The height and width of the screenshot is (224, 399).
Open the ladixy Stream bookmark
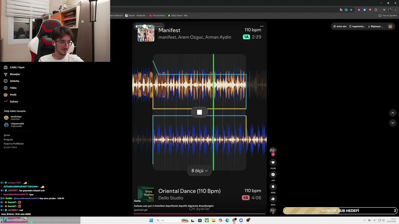tap(178, 16)
